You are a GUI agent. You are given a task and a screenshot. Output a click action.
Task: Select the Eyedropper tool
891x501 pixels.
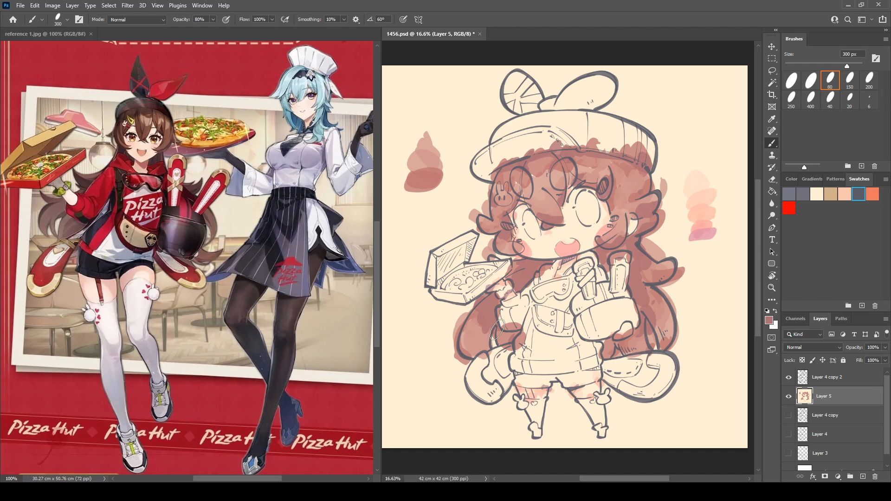(772, 119)
